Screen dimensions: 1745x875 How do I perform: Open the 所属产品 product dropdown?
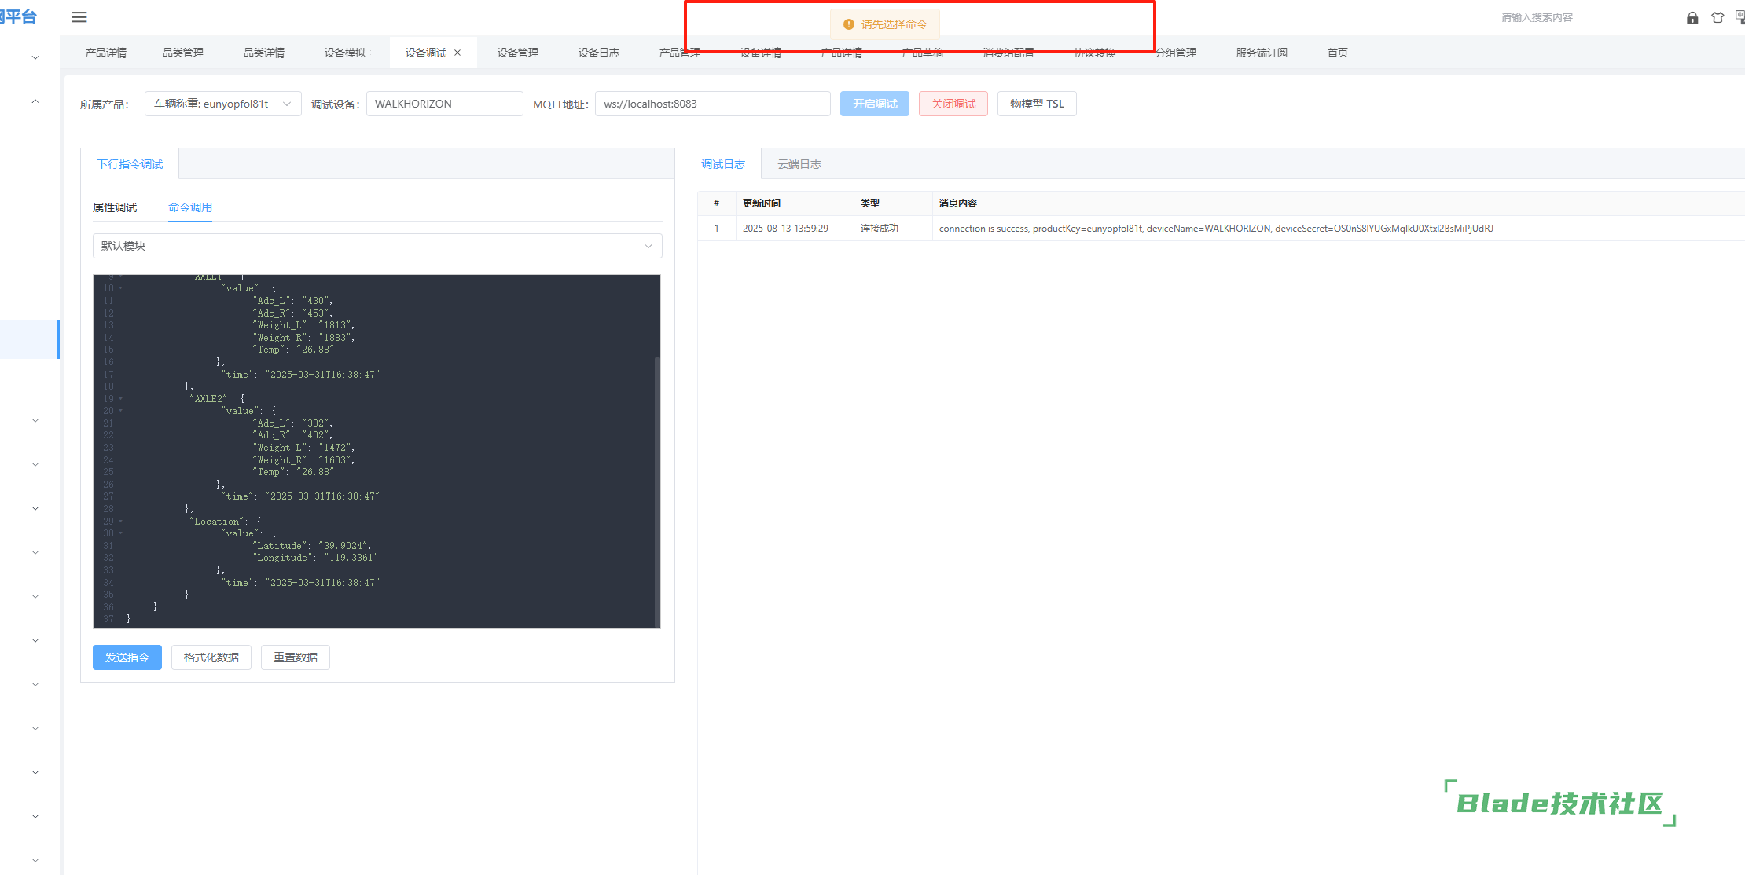click(223, 104)
